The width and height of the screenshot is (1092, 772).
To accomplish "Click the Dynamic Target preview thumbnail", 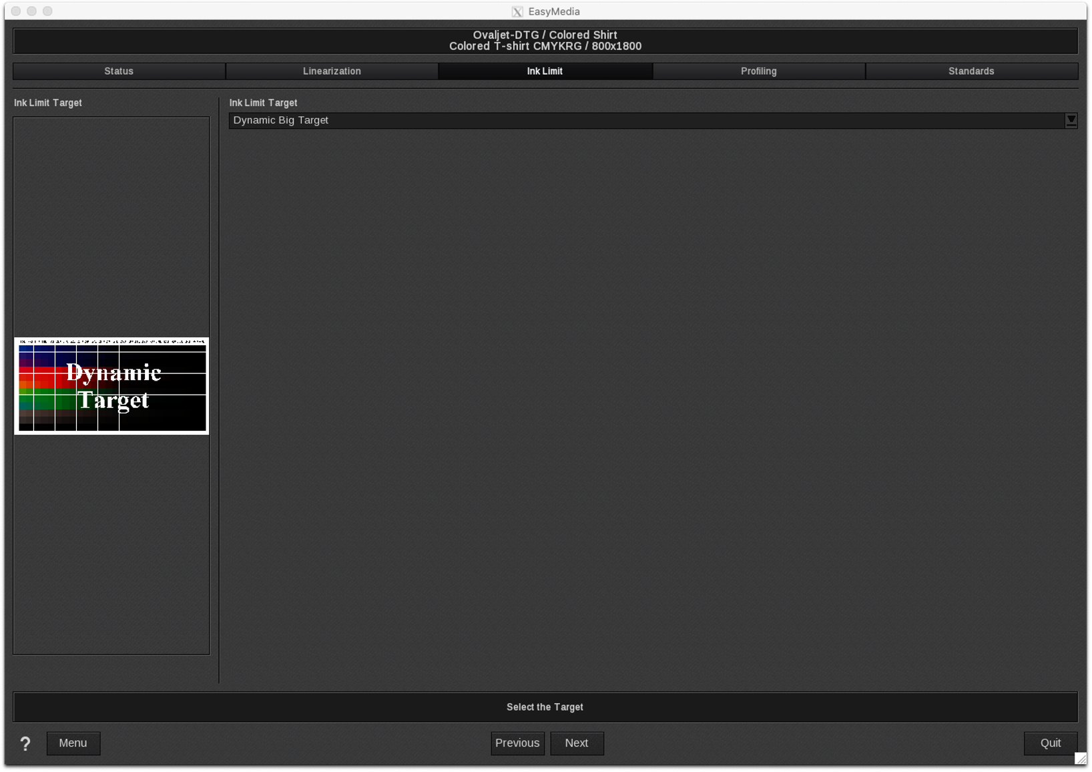I will click(111, 386).
